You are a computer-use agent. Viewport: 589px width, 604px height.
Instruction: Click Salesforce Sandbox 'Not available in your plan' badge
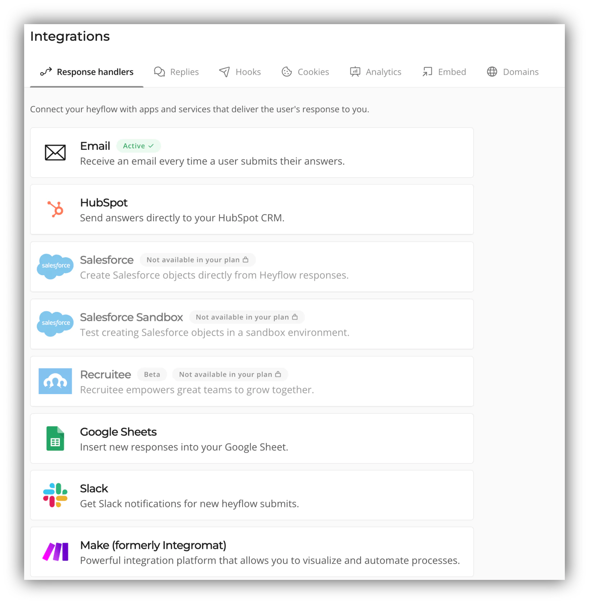[247, 317]
